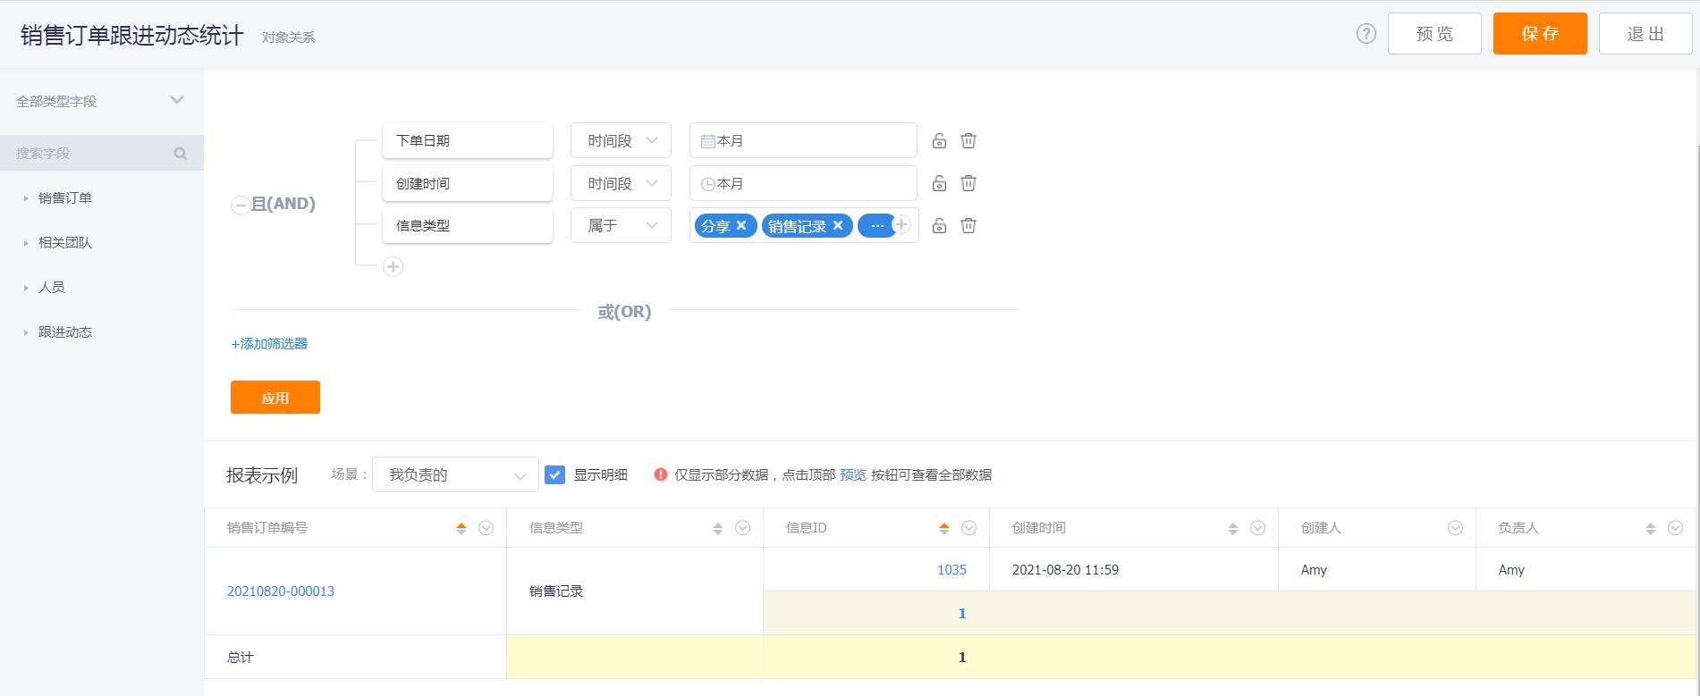Add a condition with the plus circle

coord(393,266)
